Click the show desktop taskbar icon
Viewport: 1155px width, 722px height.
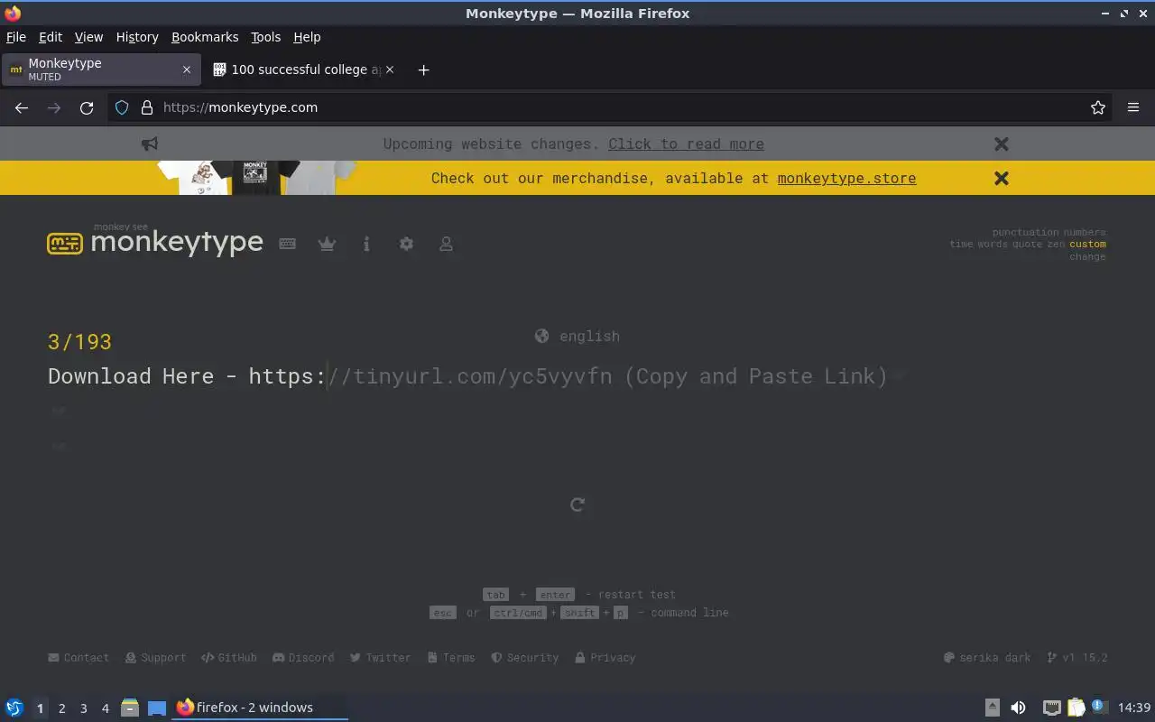(x=157, y=708)
